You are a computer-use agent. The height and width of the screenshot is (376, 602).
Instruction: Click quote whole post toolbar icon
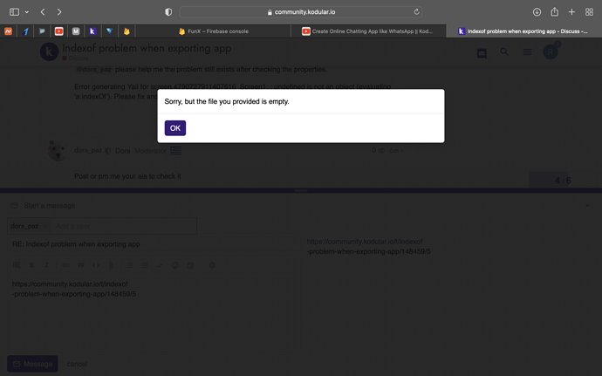click(17, 265)
